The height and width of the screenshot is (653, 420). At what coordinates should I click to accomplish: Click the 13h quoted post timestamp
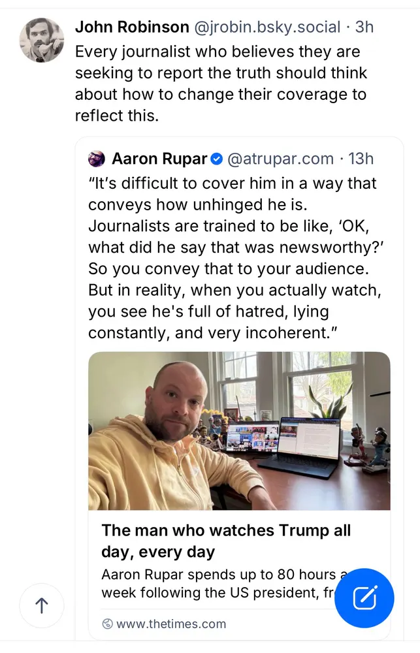tap(361, 159)
